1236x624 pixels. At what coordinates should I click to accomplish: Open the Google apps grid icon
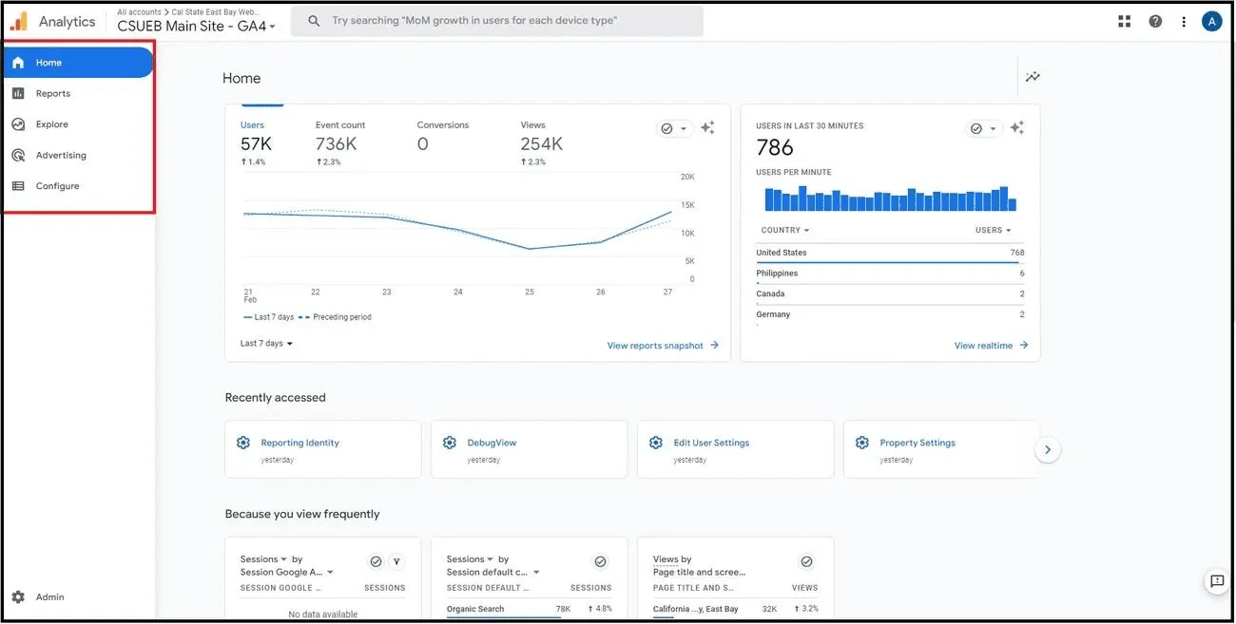1125,21
